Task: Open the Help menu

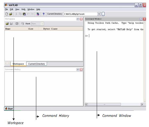Action: [38, 9]
